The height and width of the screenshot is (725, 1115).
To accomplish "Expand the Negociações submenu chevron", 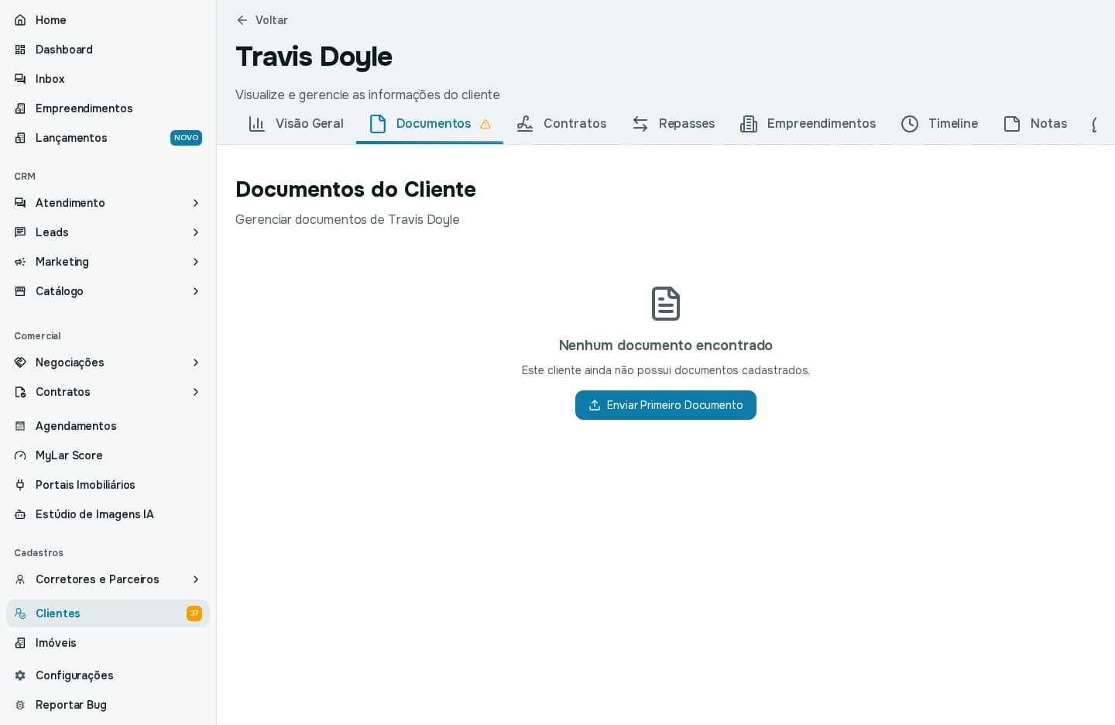I will click(196, 362).
